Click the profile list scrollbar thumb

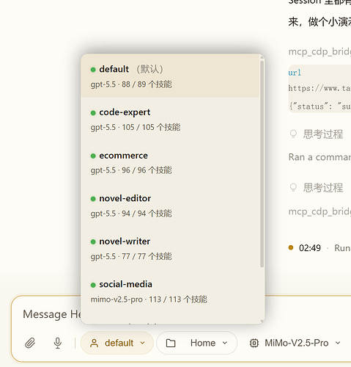click(262, 164)
